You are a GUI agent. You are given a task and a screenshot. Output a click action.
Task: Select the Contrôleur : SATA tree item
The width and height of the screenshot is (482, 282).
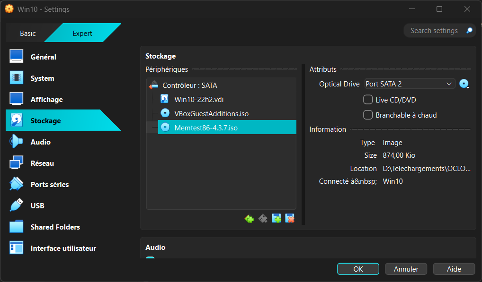tap(189, 85)
